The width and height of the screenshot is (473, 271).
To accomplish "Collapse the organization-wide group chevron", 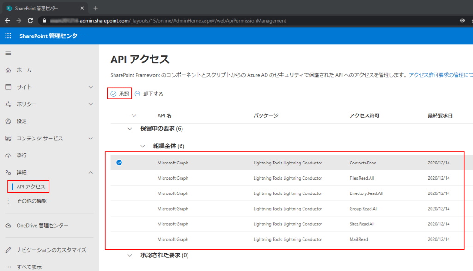I will click(x=143, y=146).
